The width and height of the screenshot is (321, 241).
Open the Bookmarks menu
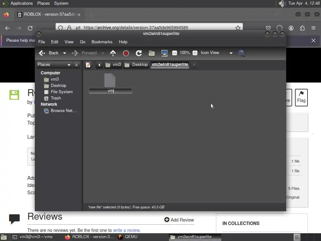pyautogui.click(x=102, y=42)
